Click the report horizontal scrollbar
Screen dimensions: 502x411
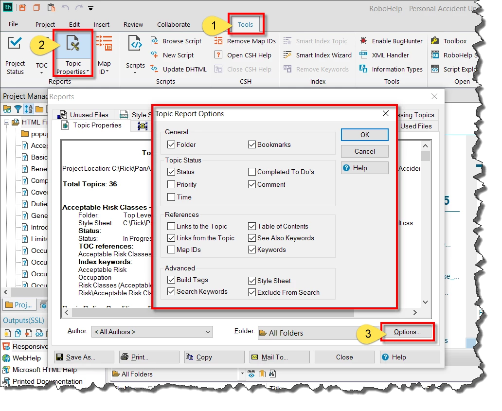[x=213, y=313]
